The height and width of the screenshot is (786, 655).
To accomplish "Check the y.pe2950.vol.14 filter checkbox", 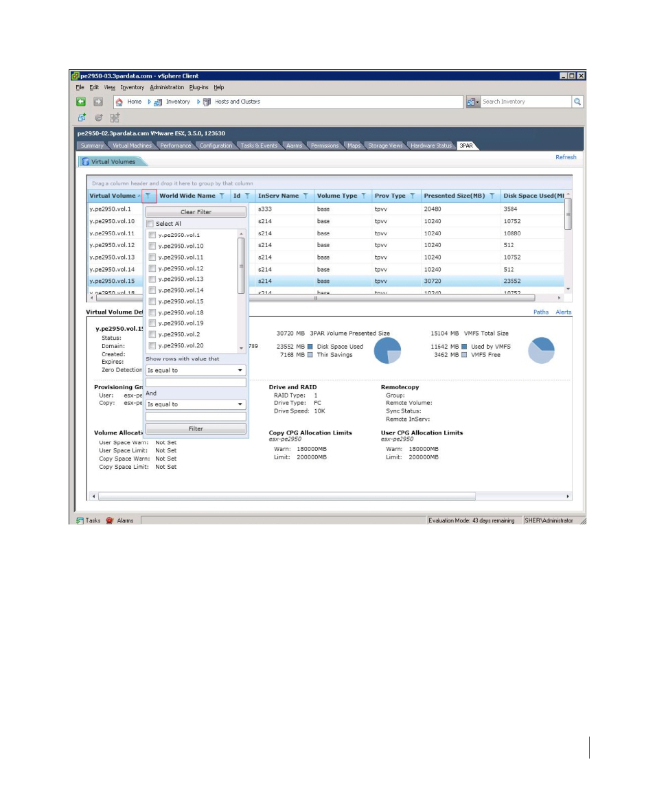I will pyautogui.click(x=152, y=290).
